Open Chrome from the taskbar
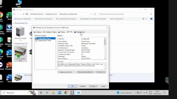Image resolution: width=177 pixels, height=99 pixels. (66, 93)
